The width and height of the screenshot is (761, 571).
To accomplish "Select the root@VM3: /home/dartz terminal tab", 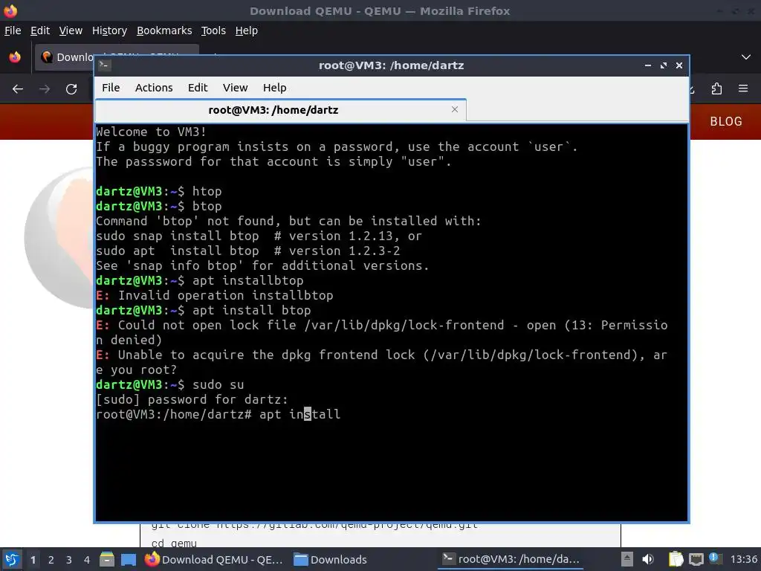I will tap(280, 110).
